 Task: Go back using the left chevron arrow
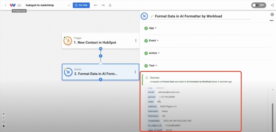[x=6, y=5]
